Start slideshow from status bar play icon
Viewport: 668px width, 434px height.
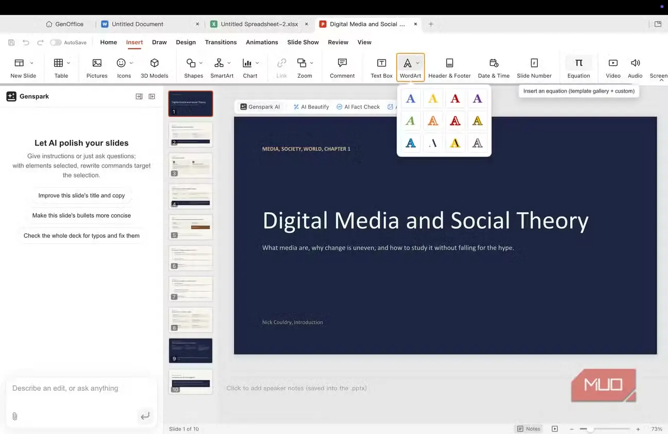tap(554, 429)
